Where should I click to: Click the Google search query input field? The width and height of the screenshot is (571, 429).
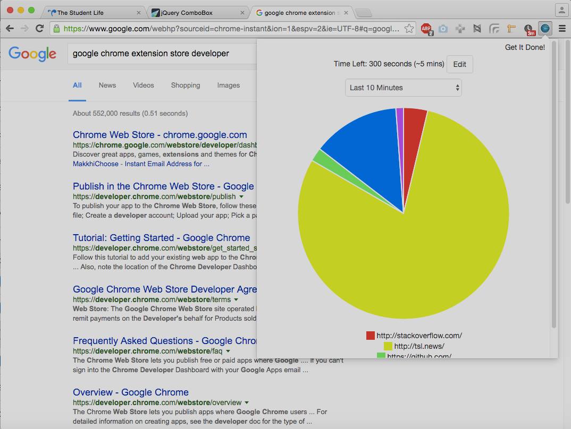pyautogui.click(x=162, y=54)
